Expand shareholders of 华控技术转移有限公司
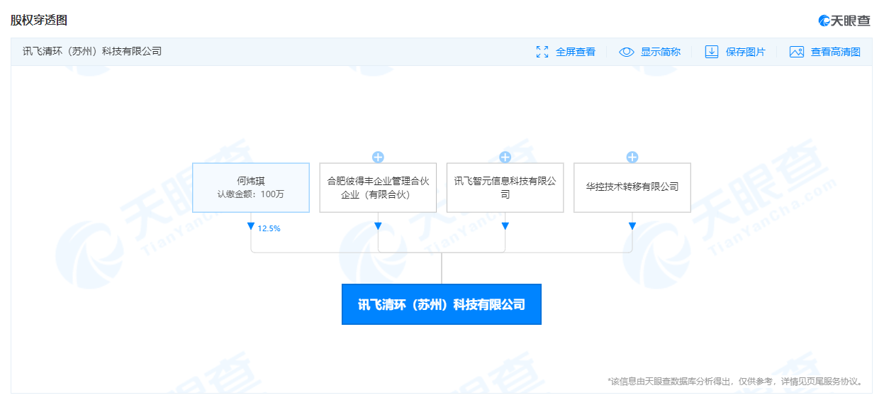 632,157
